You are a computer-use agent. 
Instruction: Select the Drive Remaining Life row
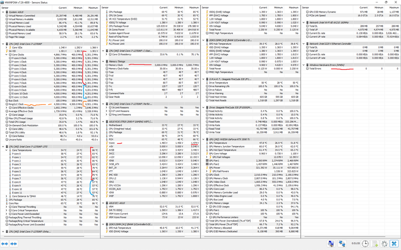pyautogui.click(x=251, y=86)
